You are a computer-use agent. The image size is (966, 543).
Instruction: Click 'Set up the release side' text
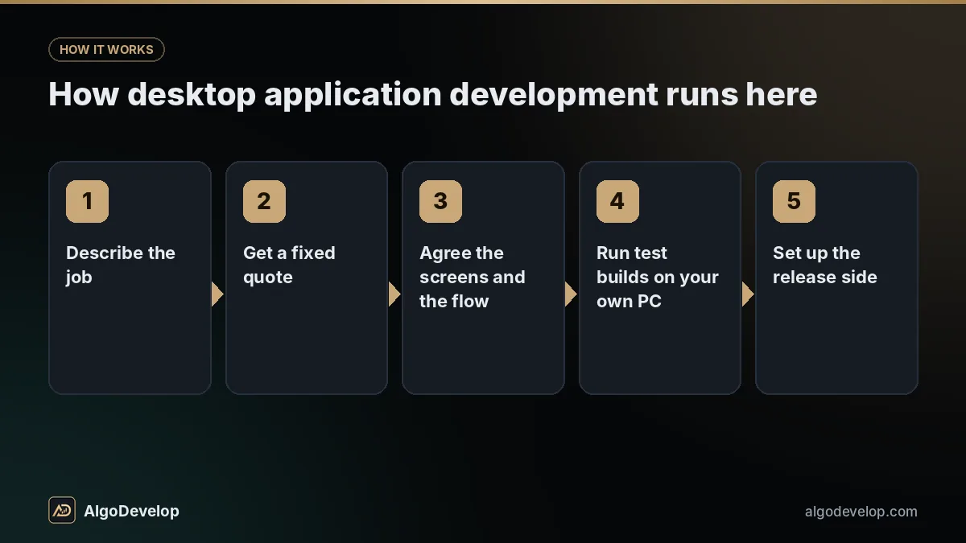[824, 265]
